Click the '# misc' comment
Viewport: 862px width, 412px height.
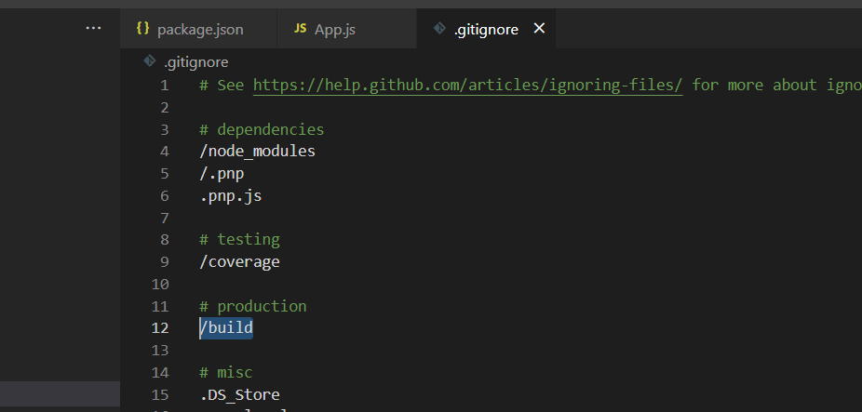pyautogui.click(x=226, y=372)
